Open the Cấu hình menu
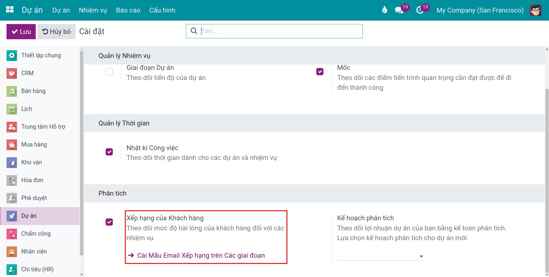This screenshot has height=277, width=549. [x=162, y=10]
